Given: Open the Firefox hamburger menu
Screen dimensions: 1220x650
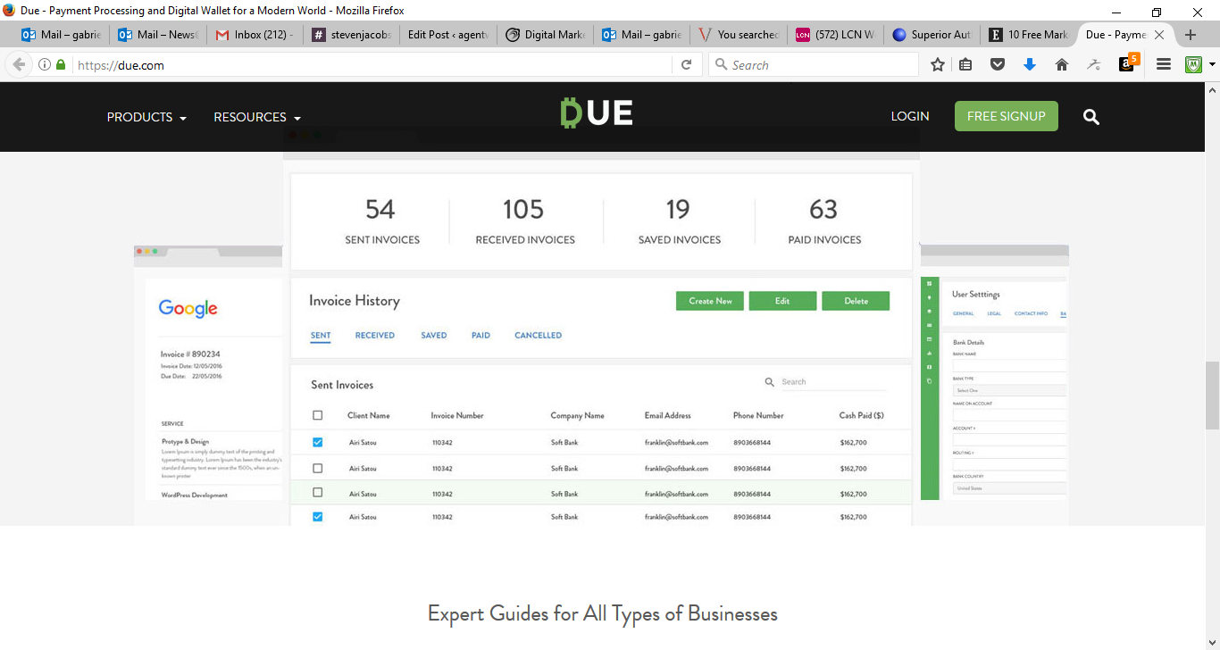Looking at the screenshot, I should pos(1163,64).
